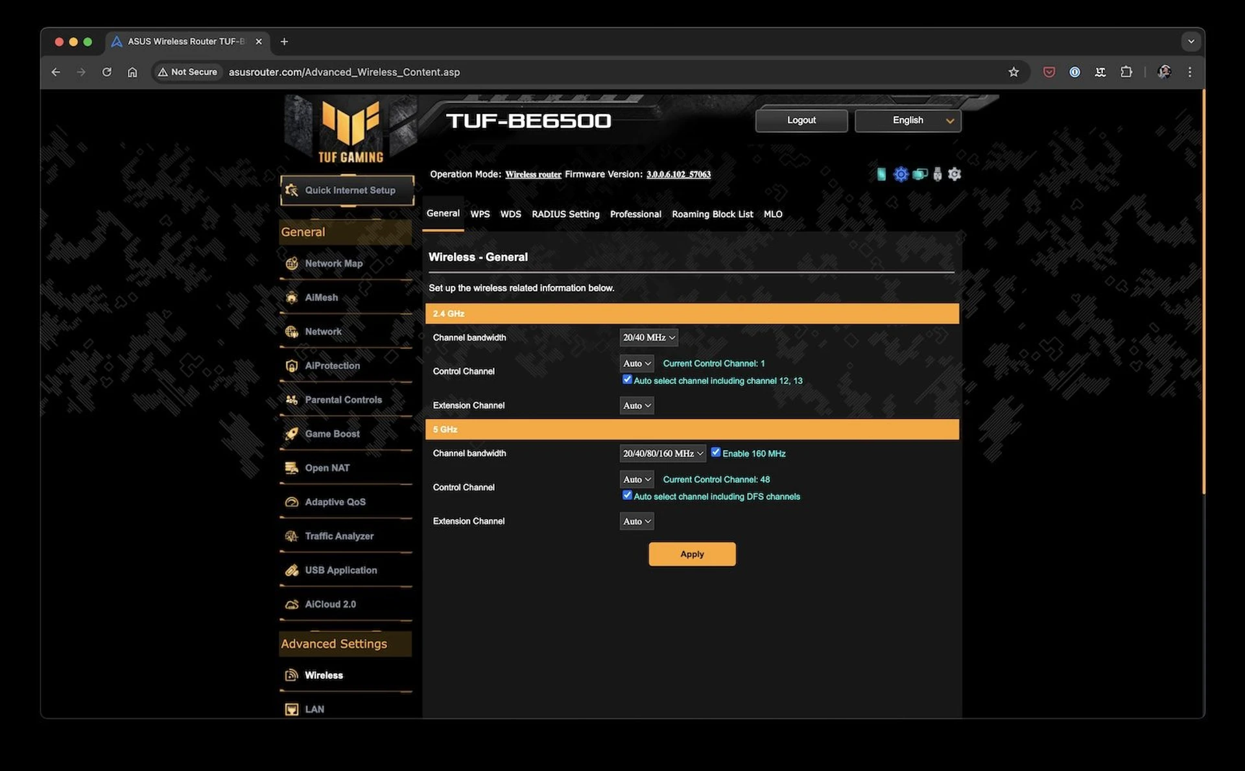Click the LAN sidebar icon
Screen dimensions: 1245x771
point(292,709)
